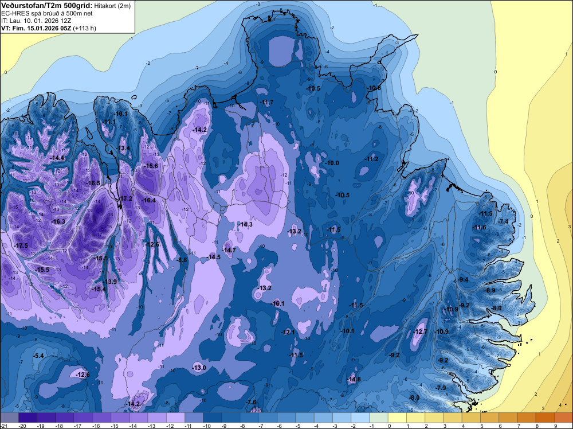Click the -13.4 temperature value

[x=123, y=148]
